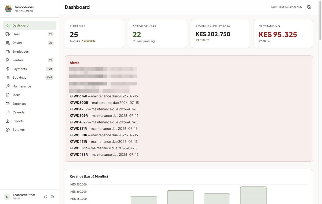Refresh the exchange rate

coord(309,7)
